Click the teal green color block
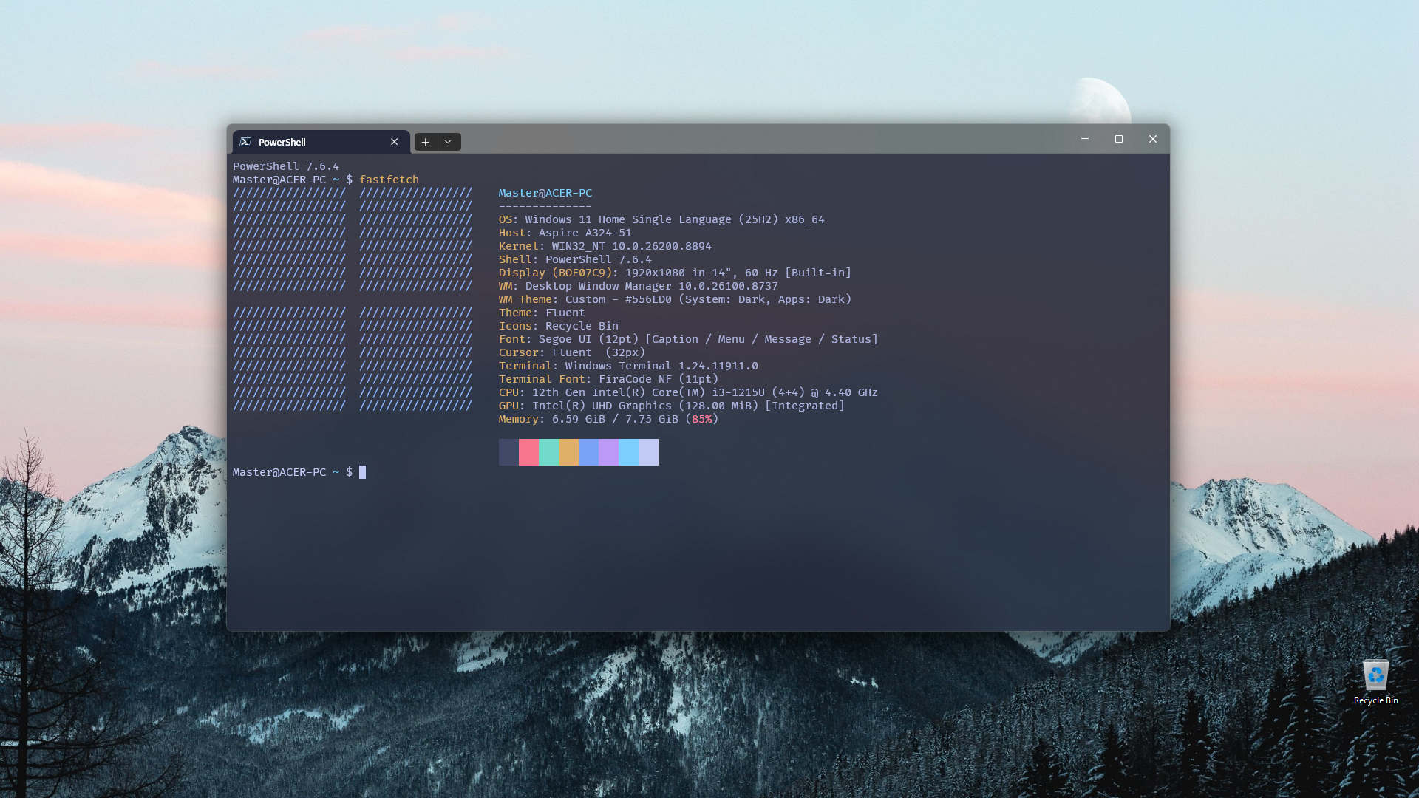 548,452
